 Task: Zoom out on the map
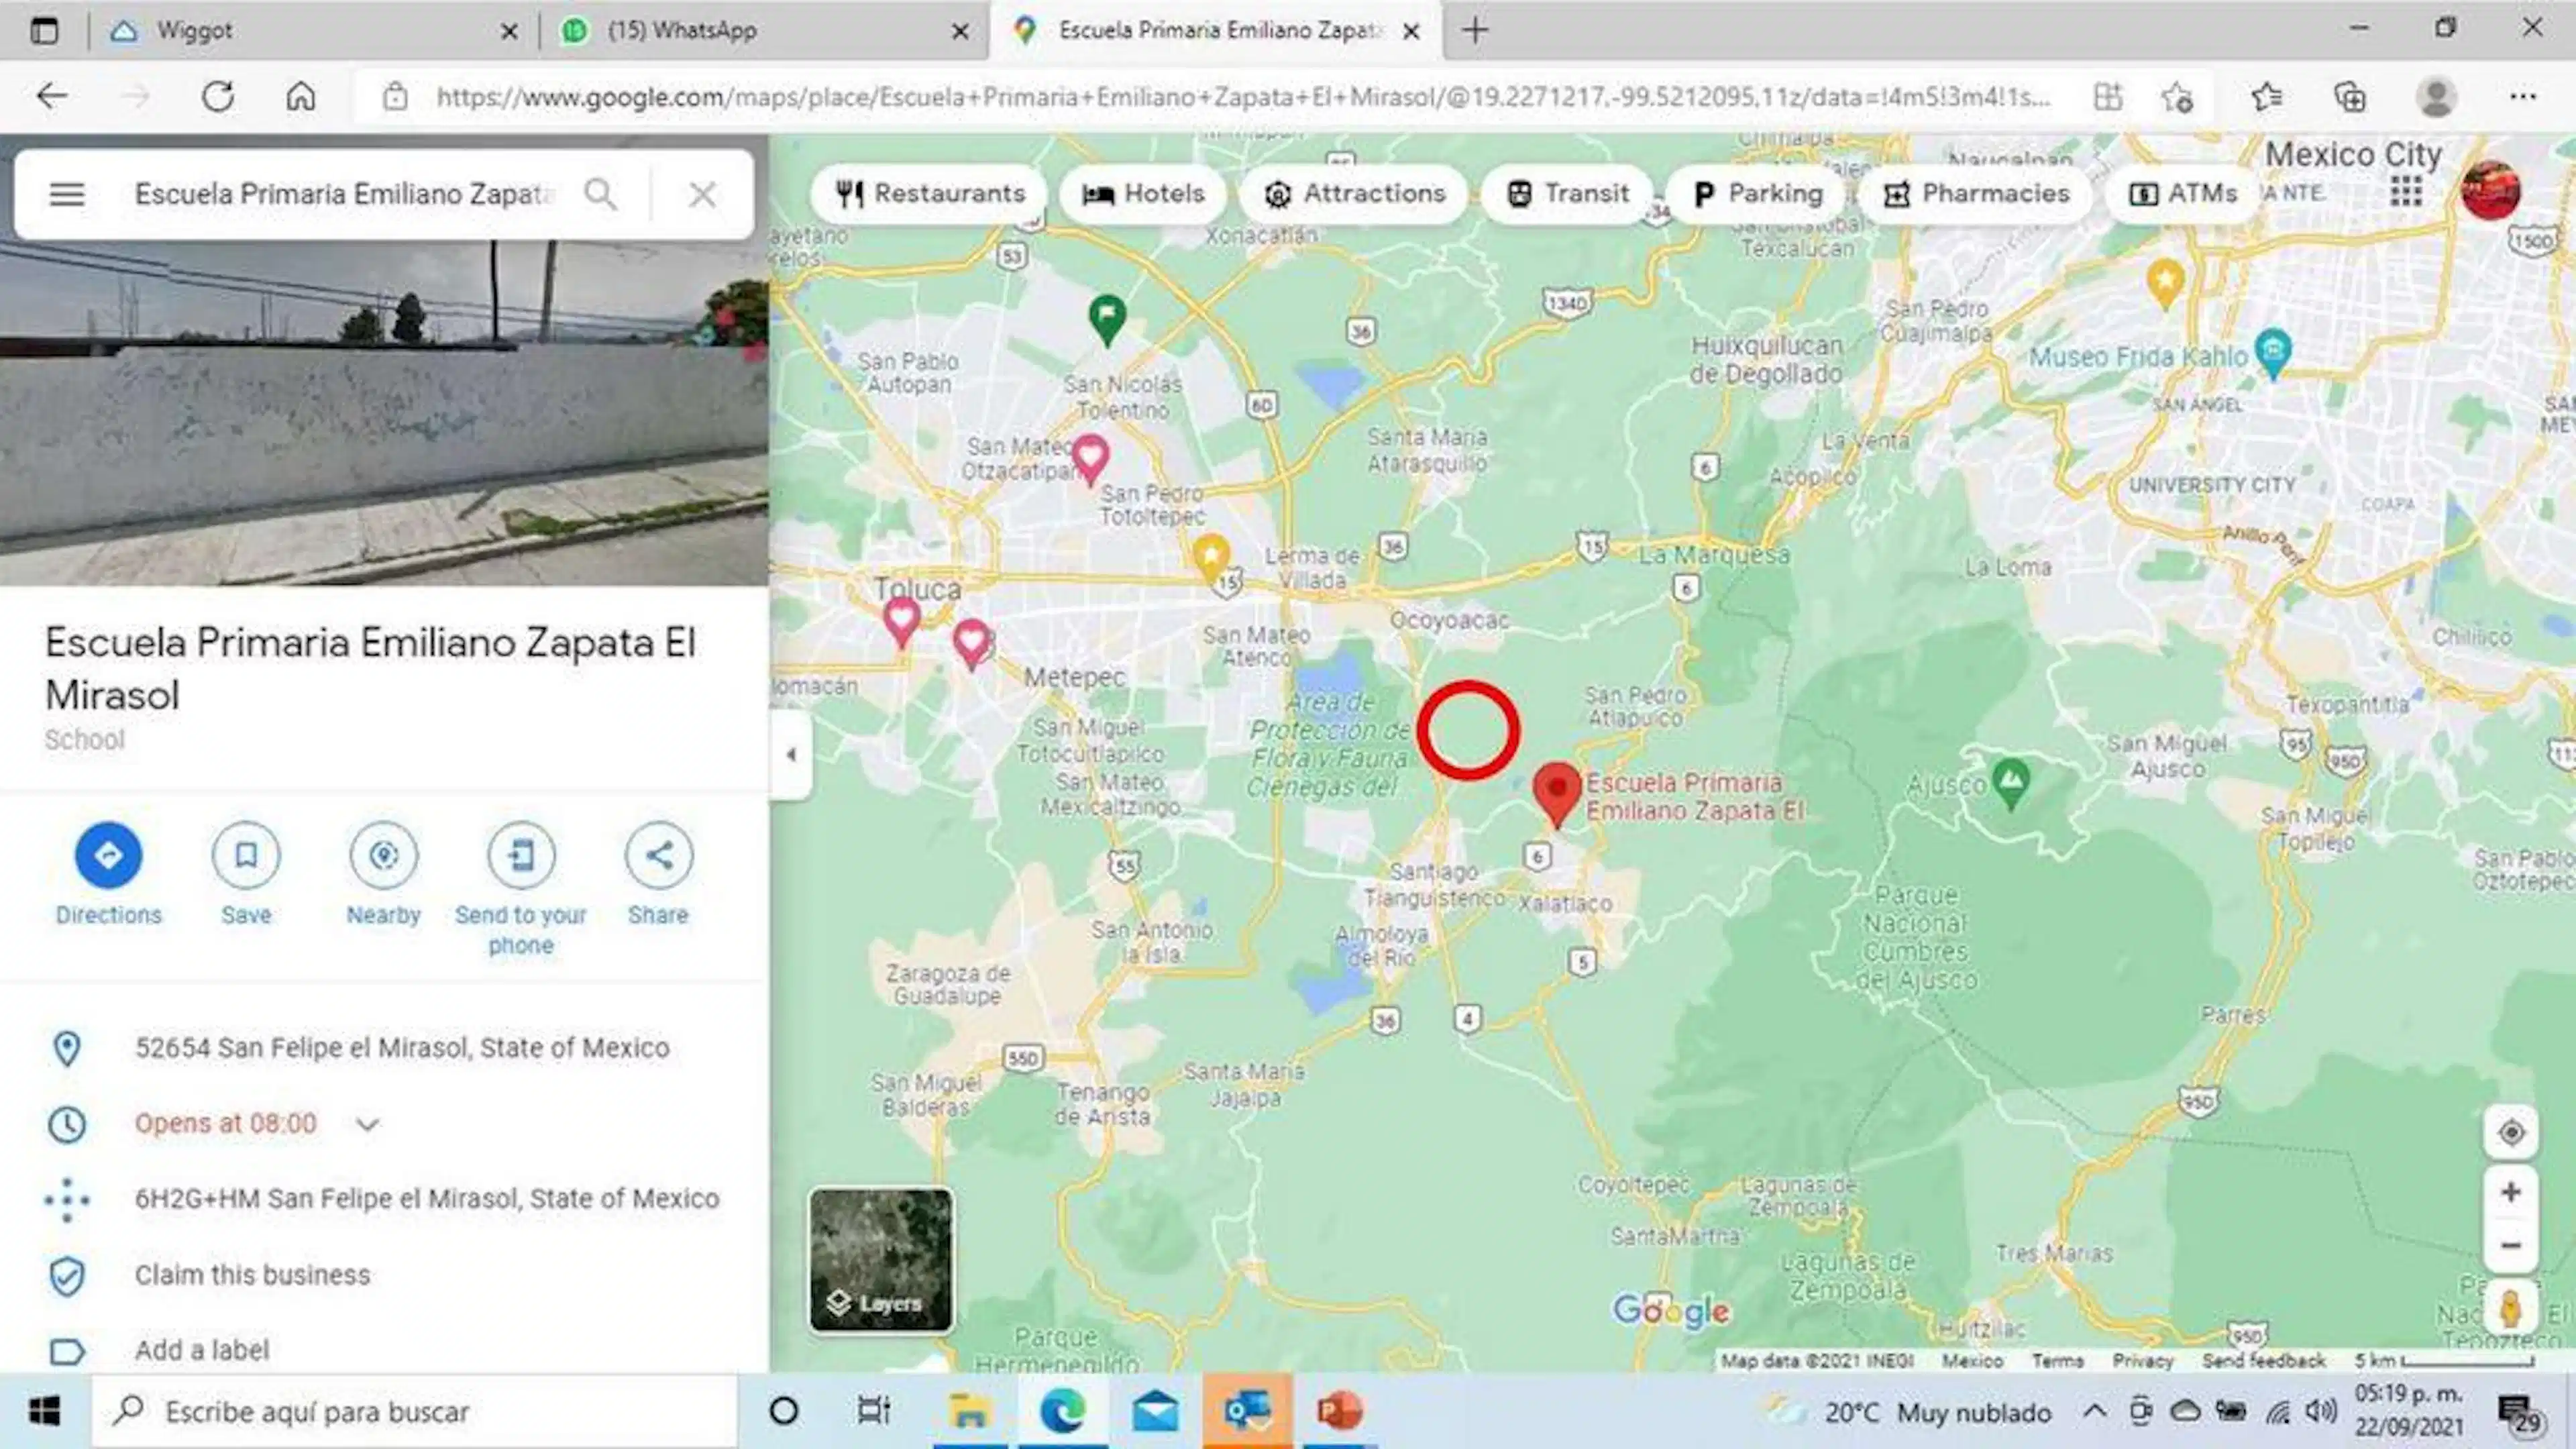[2510, 1246]
